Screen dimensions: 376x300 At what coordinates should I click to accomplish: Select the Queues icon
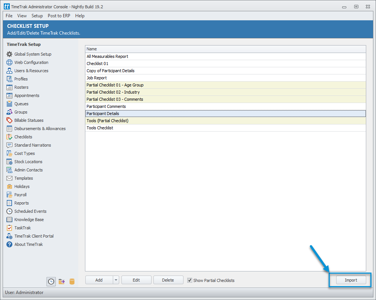pos(9,104)
